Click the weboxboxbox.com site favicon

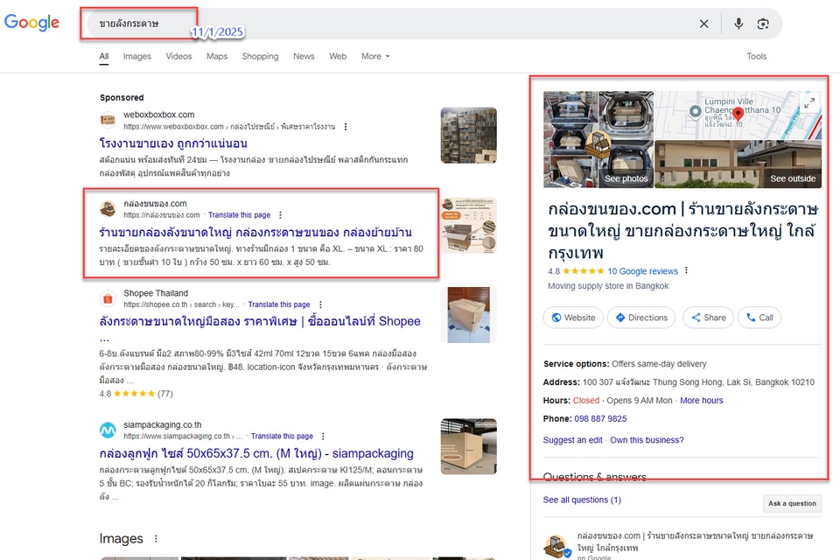pos(108,120)
